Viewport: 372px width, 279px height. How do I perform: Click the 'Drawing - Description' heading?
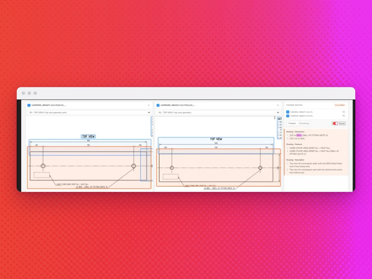pyautogui.click(x=296, y=160)
